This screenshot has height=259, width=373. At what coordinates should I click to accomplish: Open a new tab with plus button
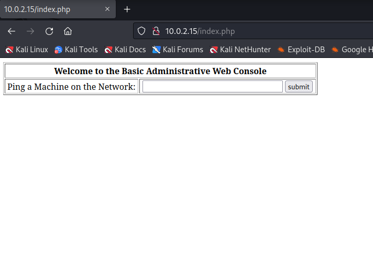(x=127, y=9)
